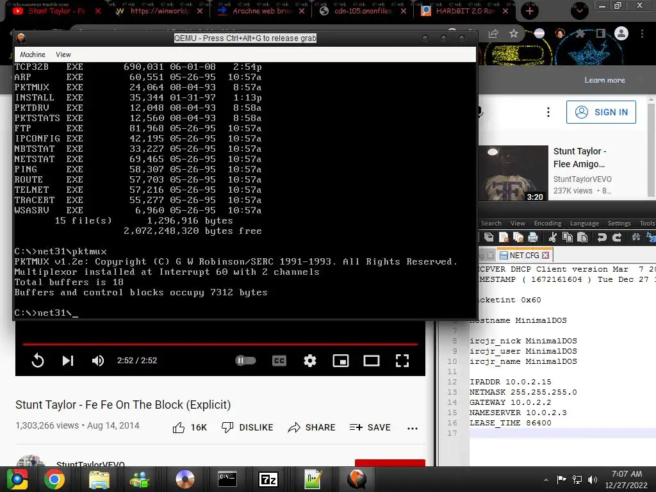
Task: Click Close All icon in Notepad++ toolbar
Action: [x=518, y=238]
